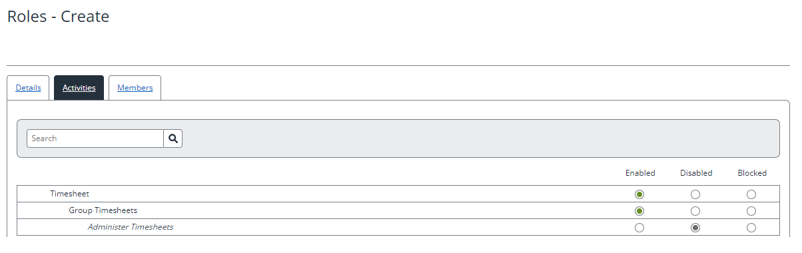
Task: Set Group Timesheets to Blocked
Action: tap(751, 211)
